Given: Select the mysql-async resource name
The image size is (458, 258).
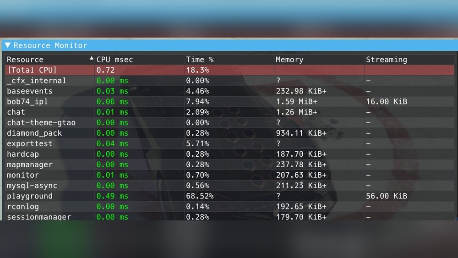Looking at the screenshot, I should [x=32, y=186].
